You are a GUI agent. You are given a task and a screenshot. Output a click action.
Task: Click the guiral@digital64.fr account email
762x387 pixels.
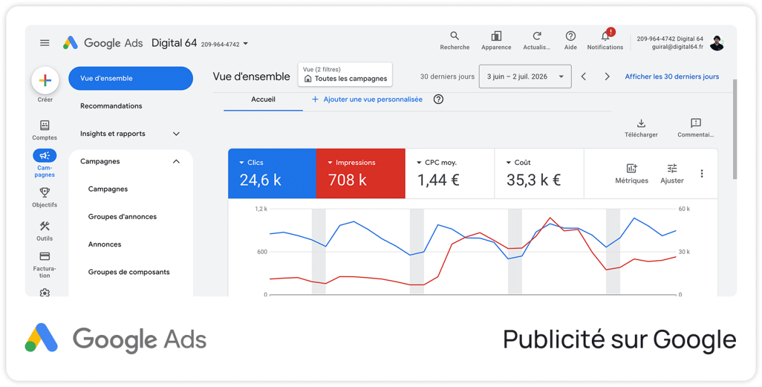click(x=678, y=47)
